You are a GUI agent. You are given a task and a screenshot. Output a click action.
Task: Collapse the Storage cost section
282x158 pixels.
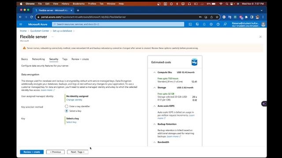pos(154,88)
